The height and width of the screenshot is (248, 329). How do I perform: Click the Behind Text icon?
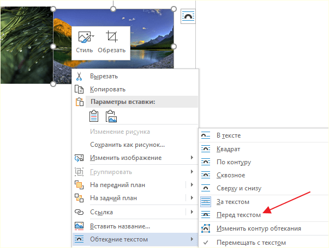point(206,202)
